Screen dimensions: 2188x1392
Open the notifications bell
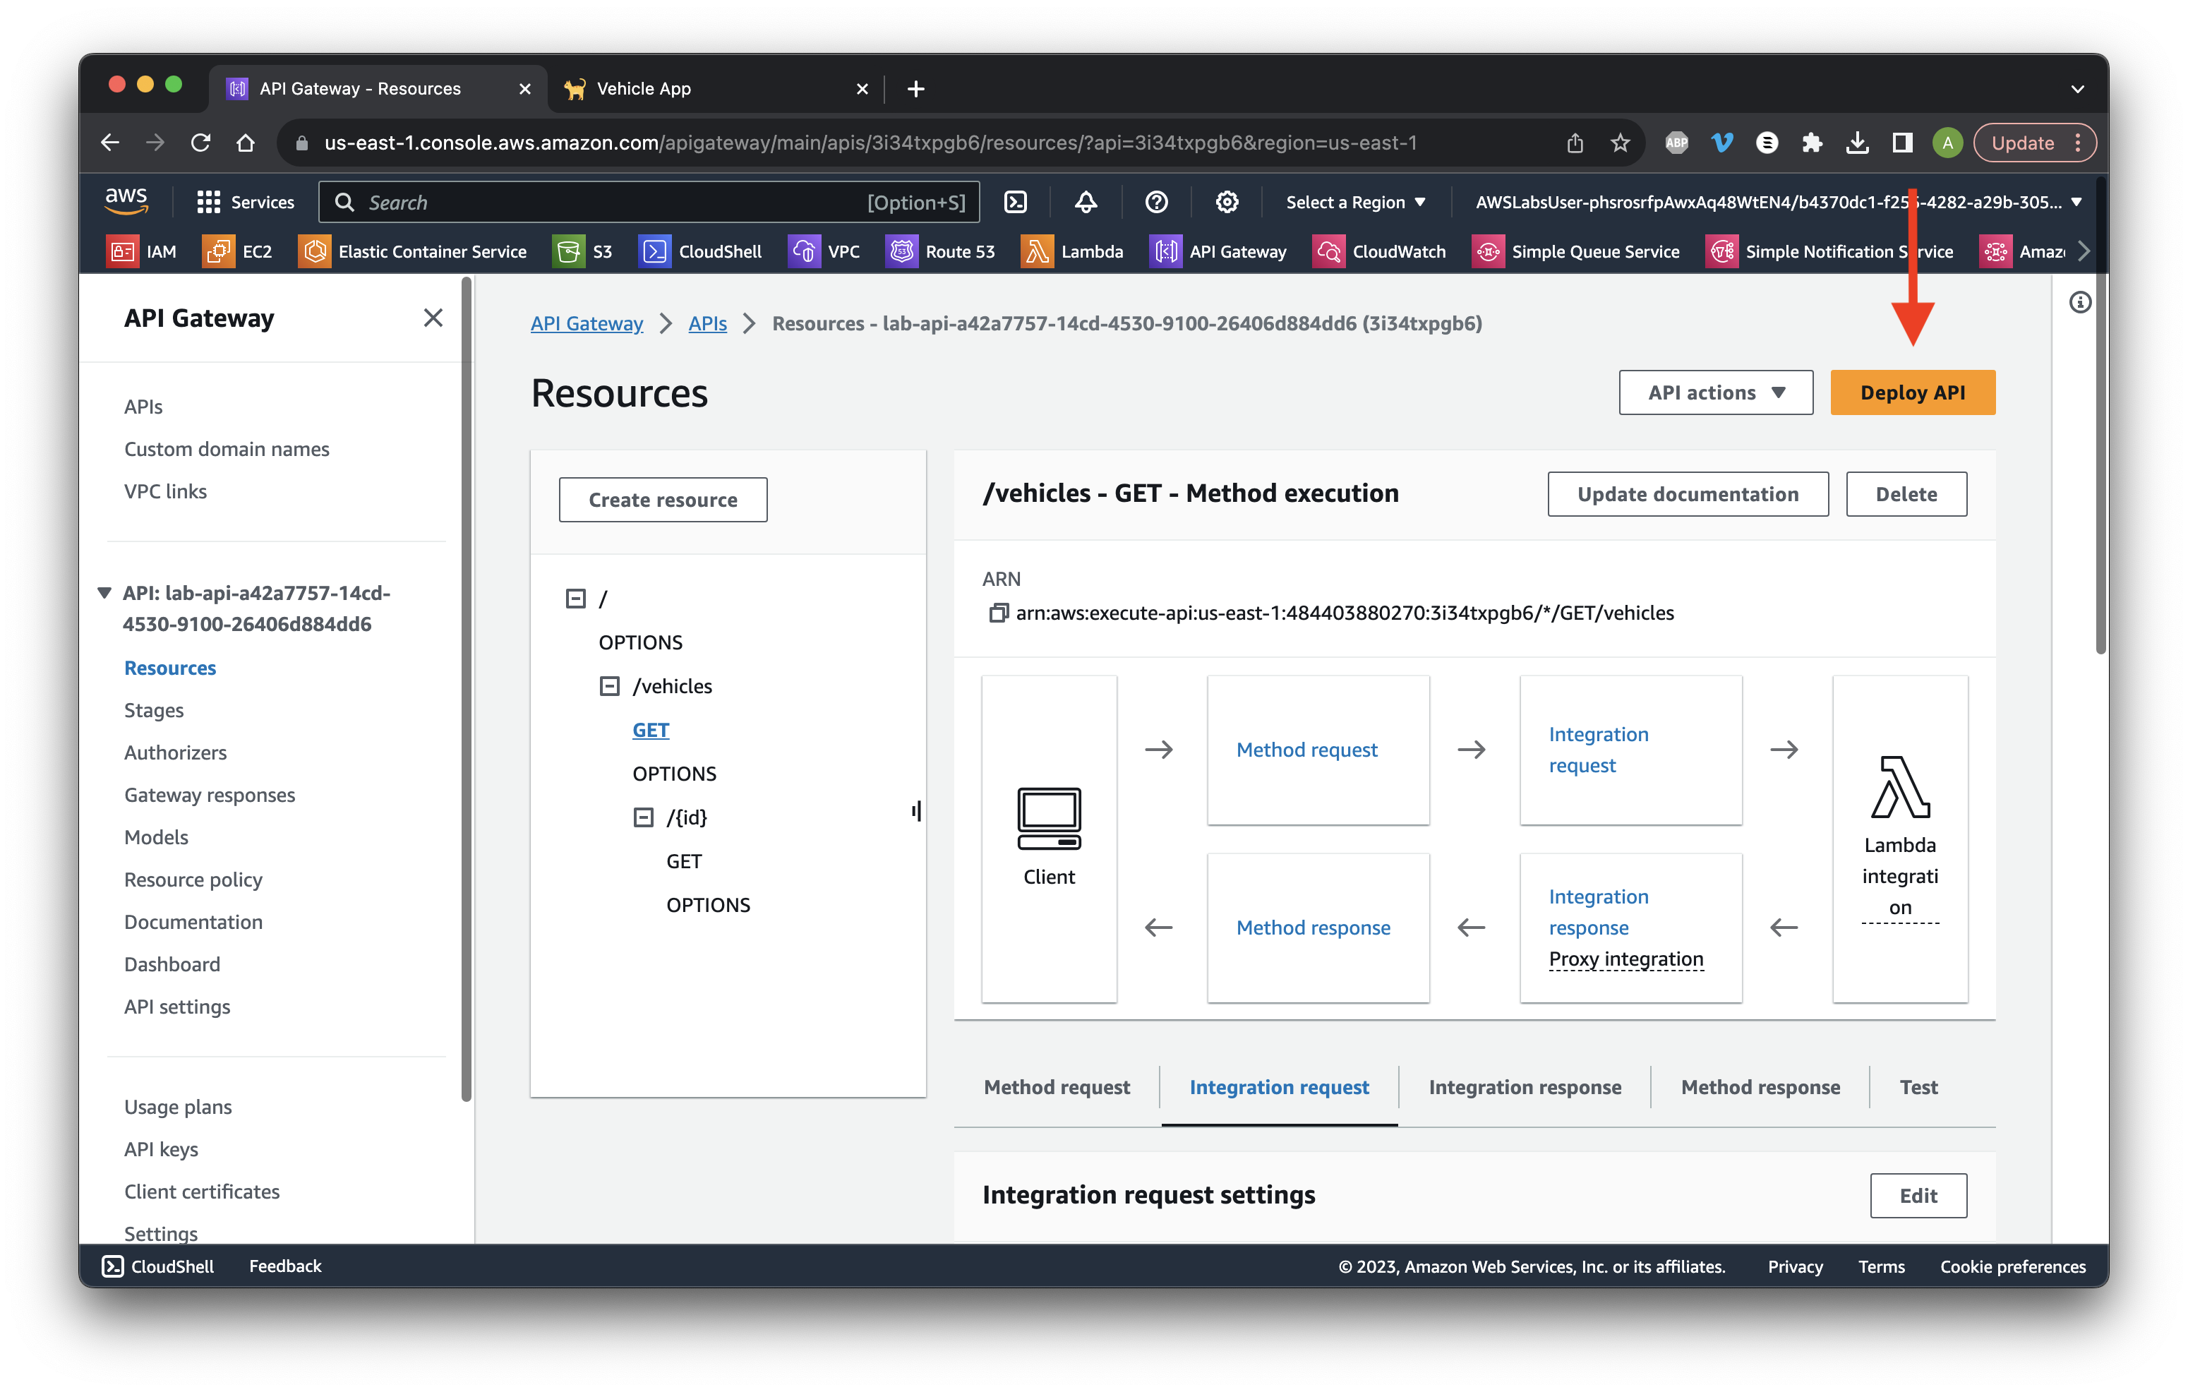1086,202
